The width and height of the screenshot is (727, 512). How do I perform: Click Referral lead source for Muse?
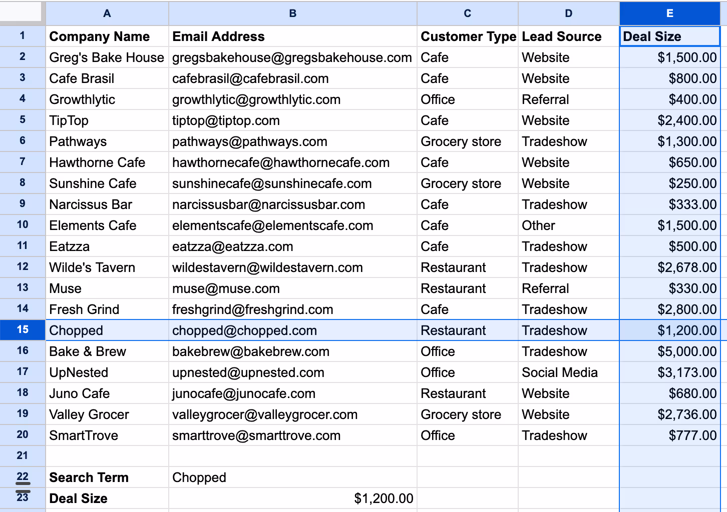point(569,288)
